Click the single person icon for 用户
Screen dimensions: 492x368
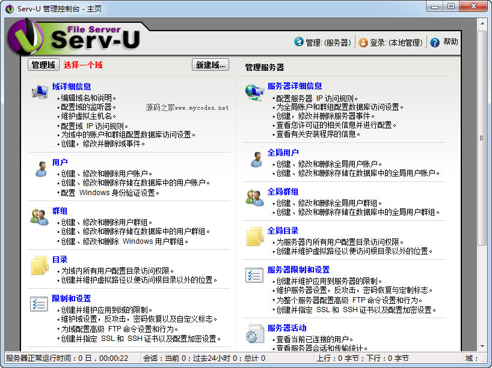coord(41,169)
